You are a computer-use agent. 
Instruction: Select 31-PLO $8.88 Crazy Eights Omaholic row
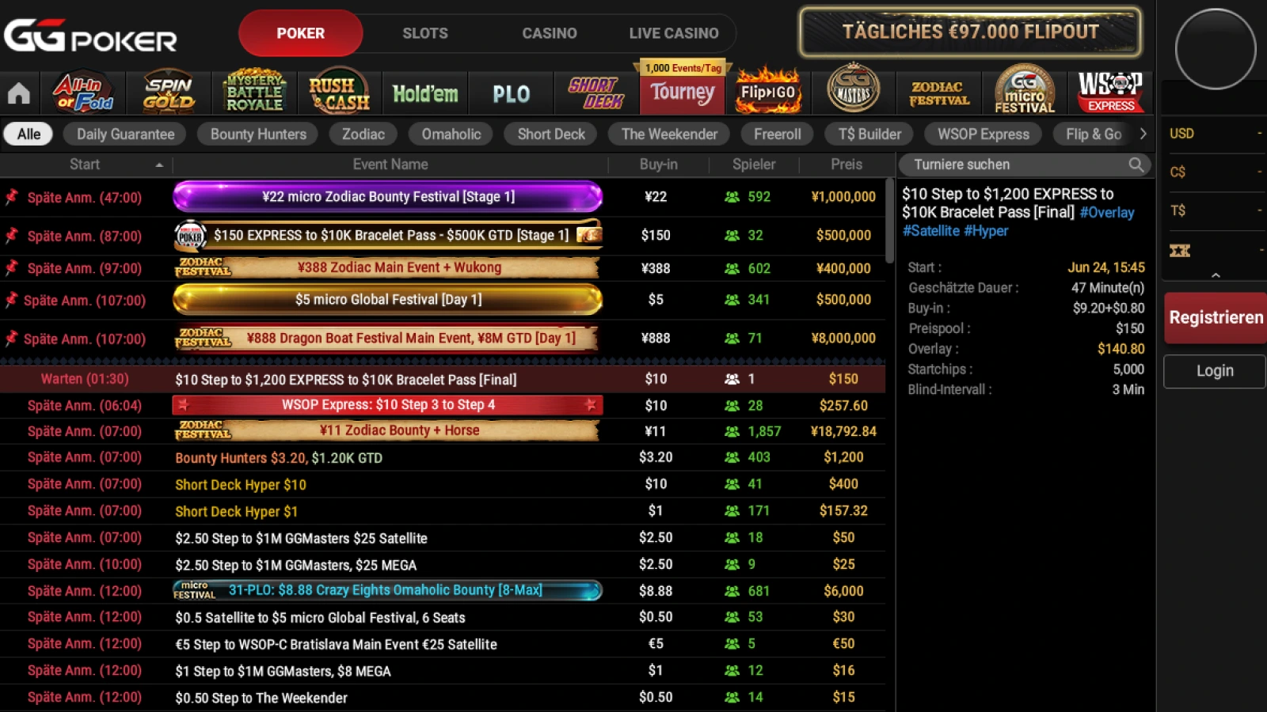click(443, 590)
